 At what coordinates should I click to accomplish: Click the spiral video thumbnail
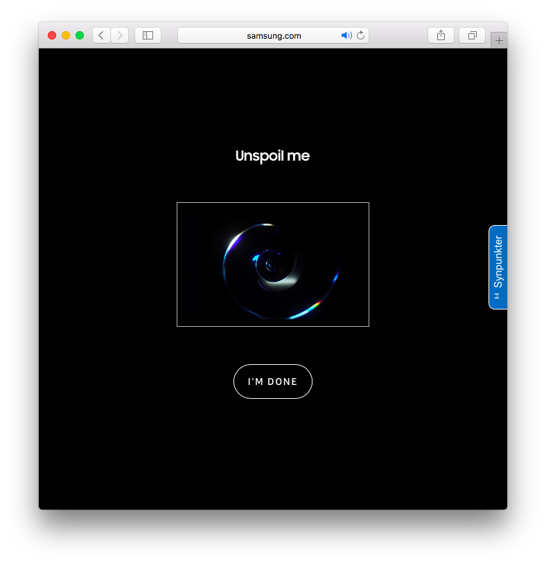(x=273, y=264)
